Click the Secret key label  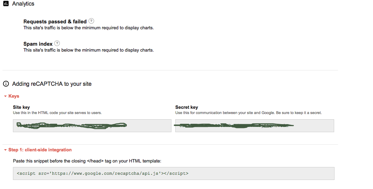coord(186,107)
